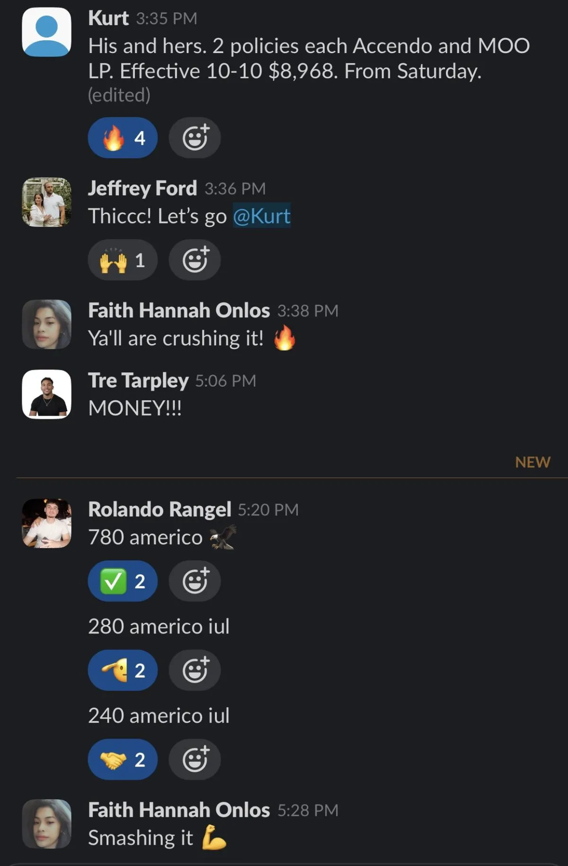Add reaction to the 280 americo iul message
This screenshot has width=568, height=866.
coord(195,670)
